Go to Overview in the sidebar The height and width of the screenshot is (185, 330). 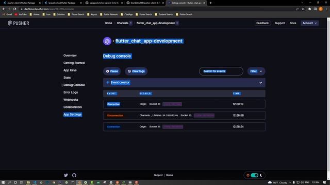pyautogui.click(x=70, y=55)
